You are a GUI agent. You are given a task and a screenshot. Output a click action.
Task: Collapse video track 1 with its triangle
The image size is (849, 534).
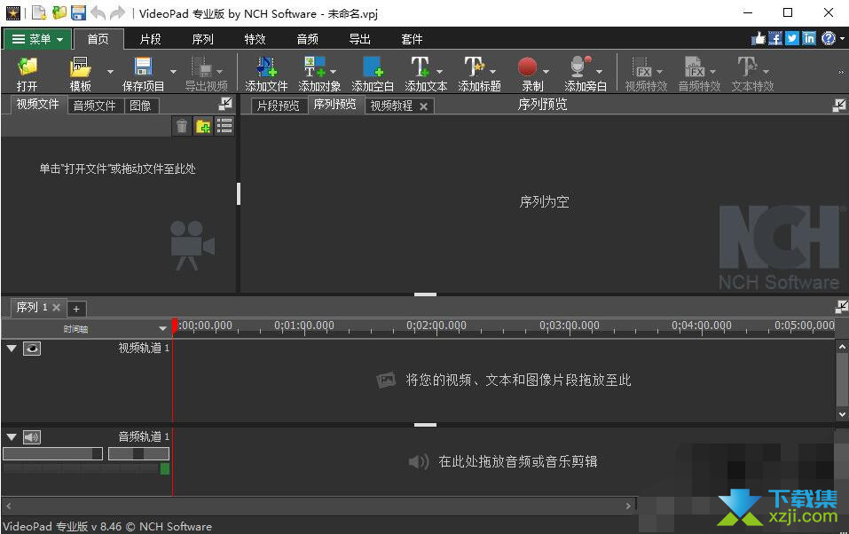click(12, 349)
